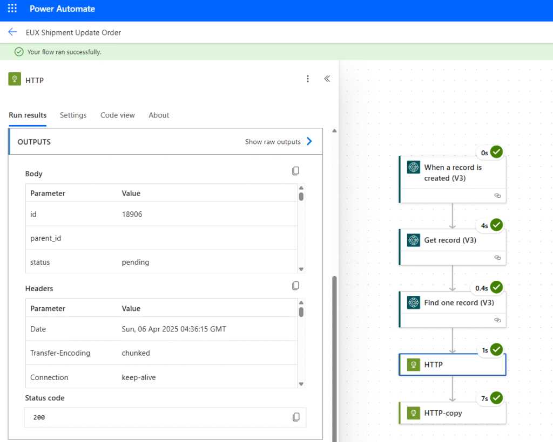This screenshot has width=553, height=442.
Task: Click the 4s duration on Get record
Action: pos(484,225)
